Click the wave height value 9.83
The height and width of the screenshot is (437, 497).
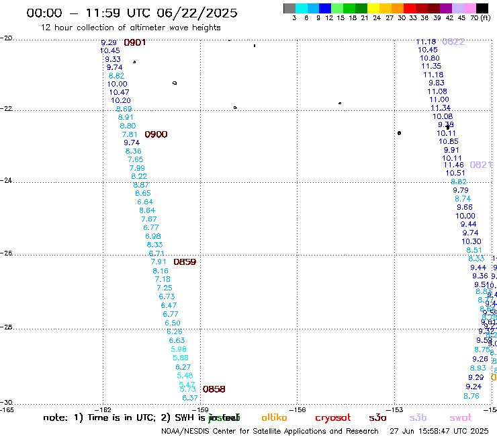point(437,83)
